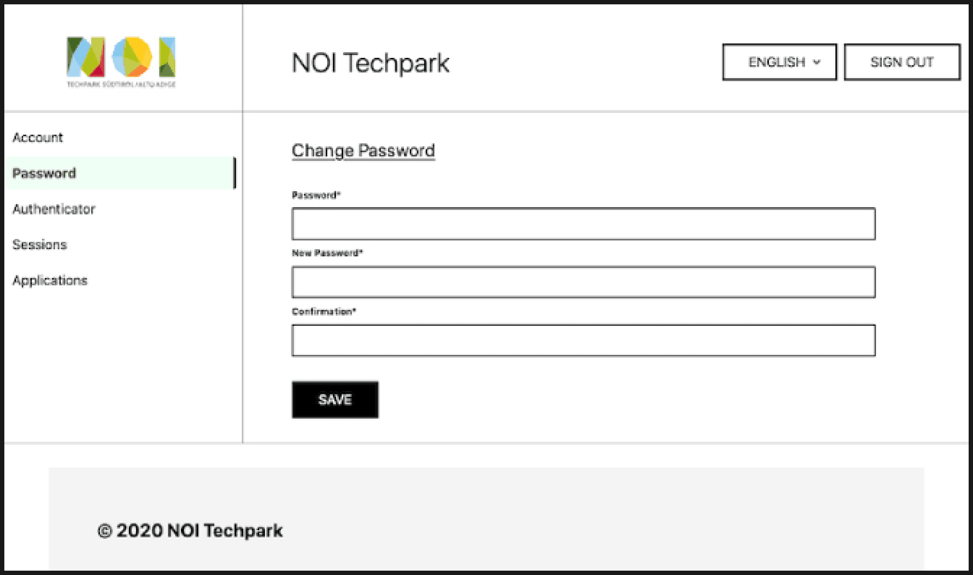
Task: Click the "Password*" field label
Action: [316, 195]
